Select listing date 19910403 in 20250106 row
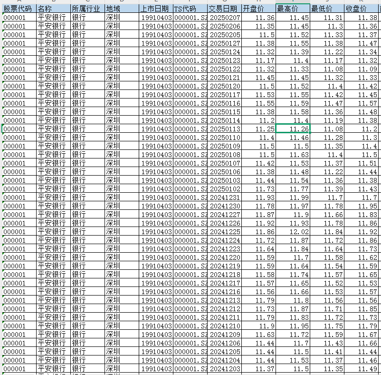Viewport: 381px width, 375px height. pyautogui.click(x=156, y=172)
